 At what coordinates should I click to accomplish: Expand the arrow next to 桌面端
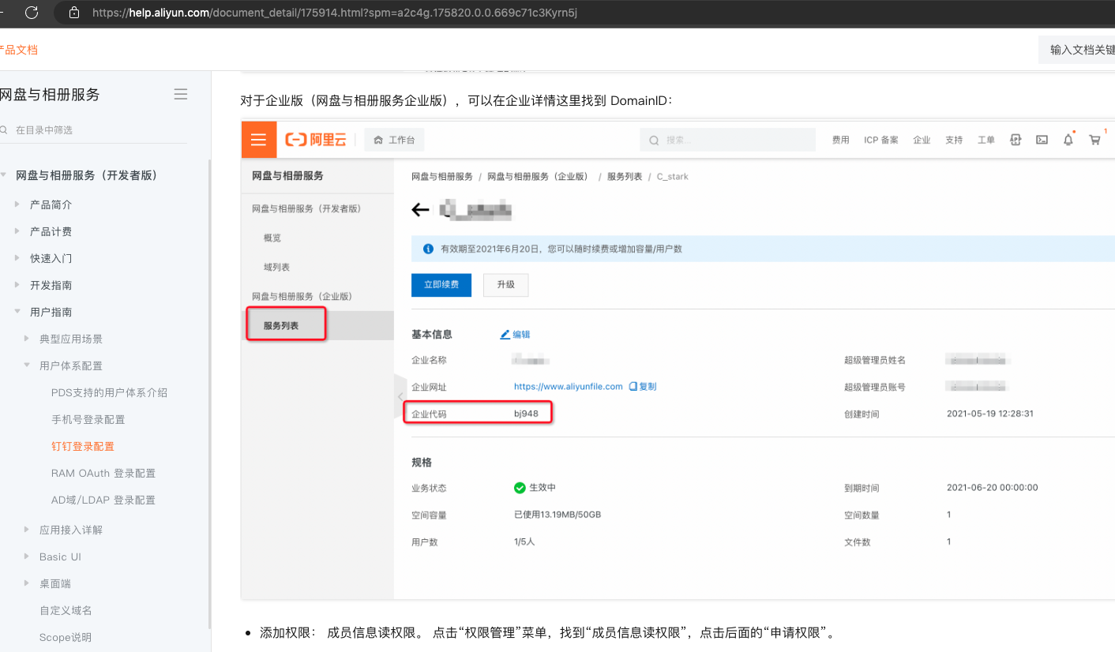tap(28, 583)
